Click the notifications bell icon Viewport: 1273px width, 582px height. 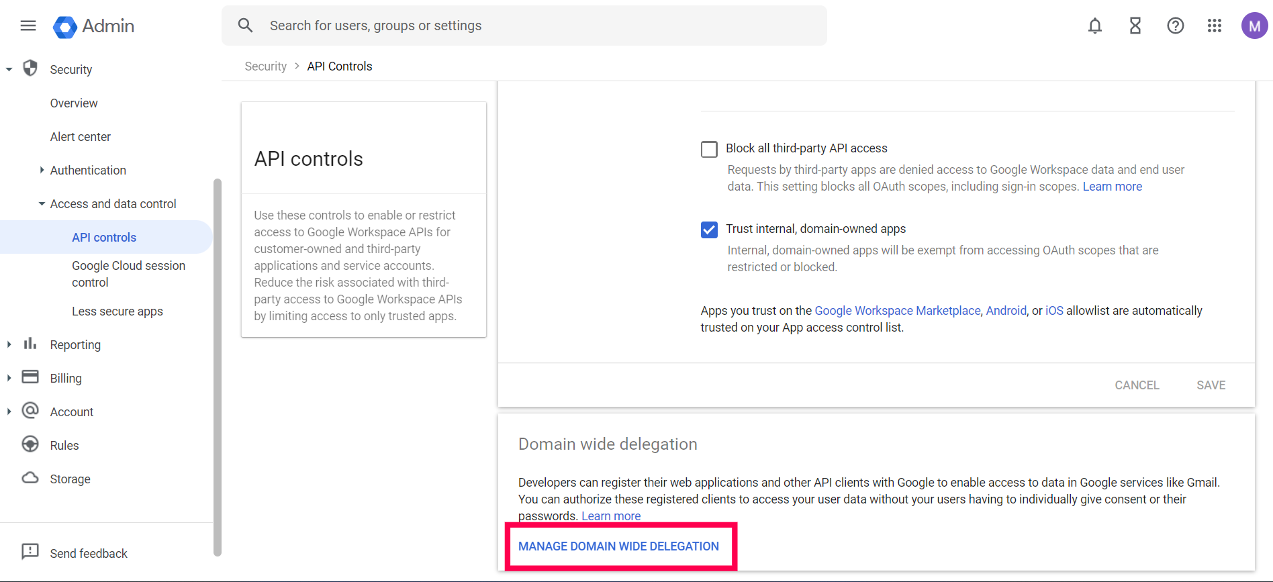coord(1095,26)
